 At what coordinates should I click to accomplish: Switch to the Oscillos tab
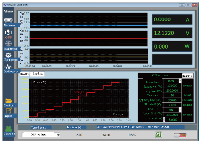coord(24,74)
